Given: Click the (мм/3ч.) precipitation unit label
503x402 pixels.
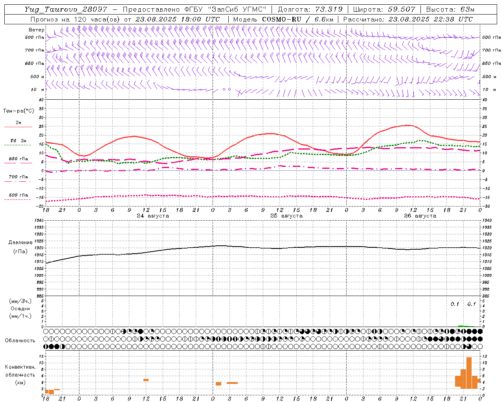Looking at the screenshot, I should pyautogui.click(x=20, y=301).
